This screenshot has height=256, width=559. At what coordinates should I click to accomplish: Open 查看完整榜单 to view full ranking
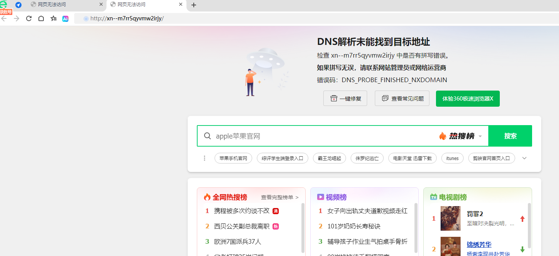coord(279,197)
